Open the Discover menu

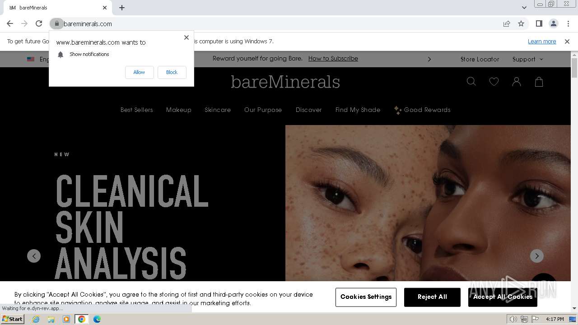pos(309,110)
